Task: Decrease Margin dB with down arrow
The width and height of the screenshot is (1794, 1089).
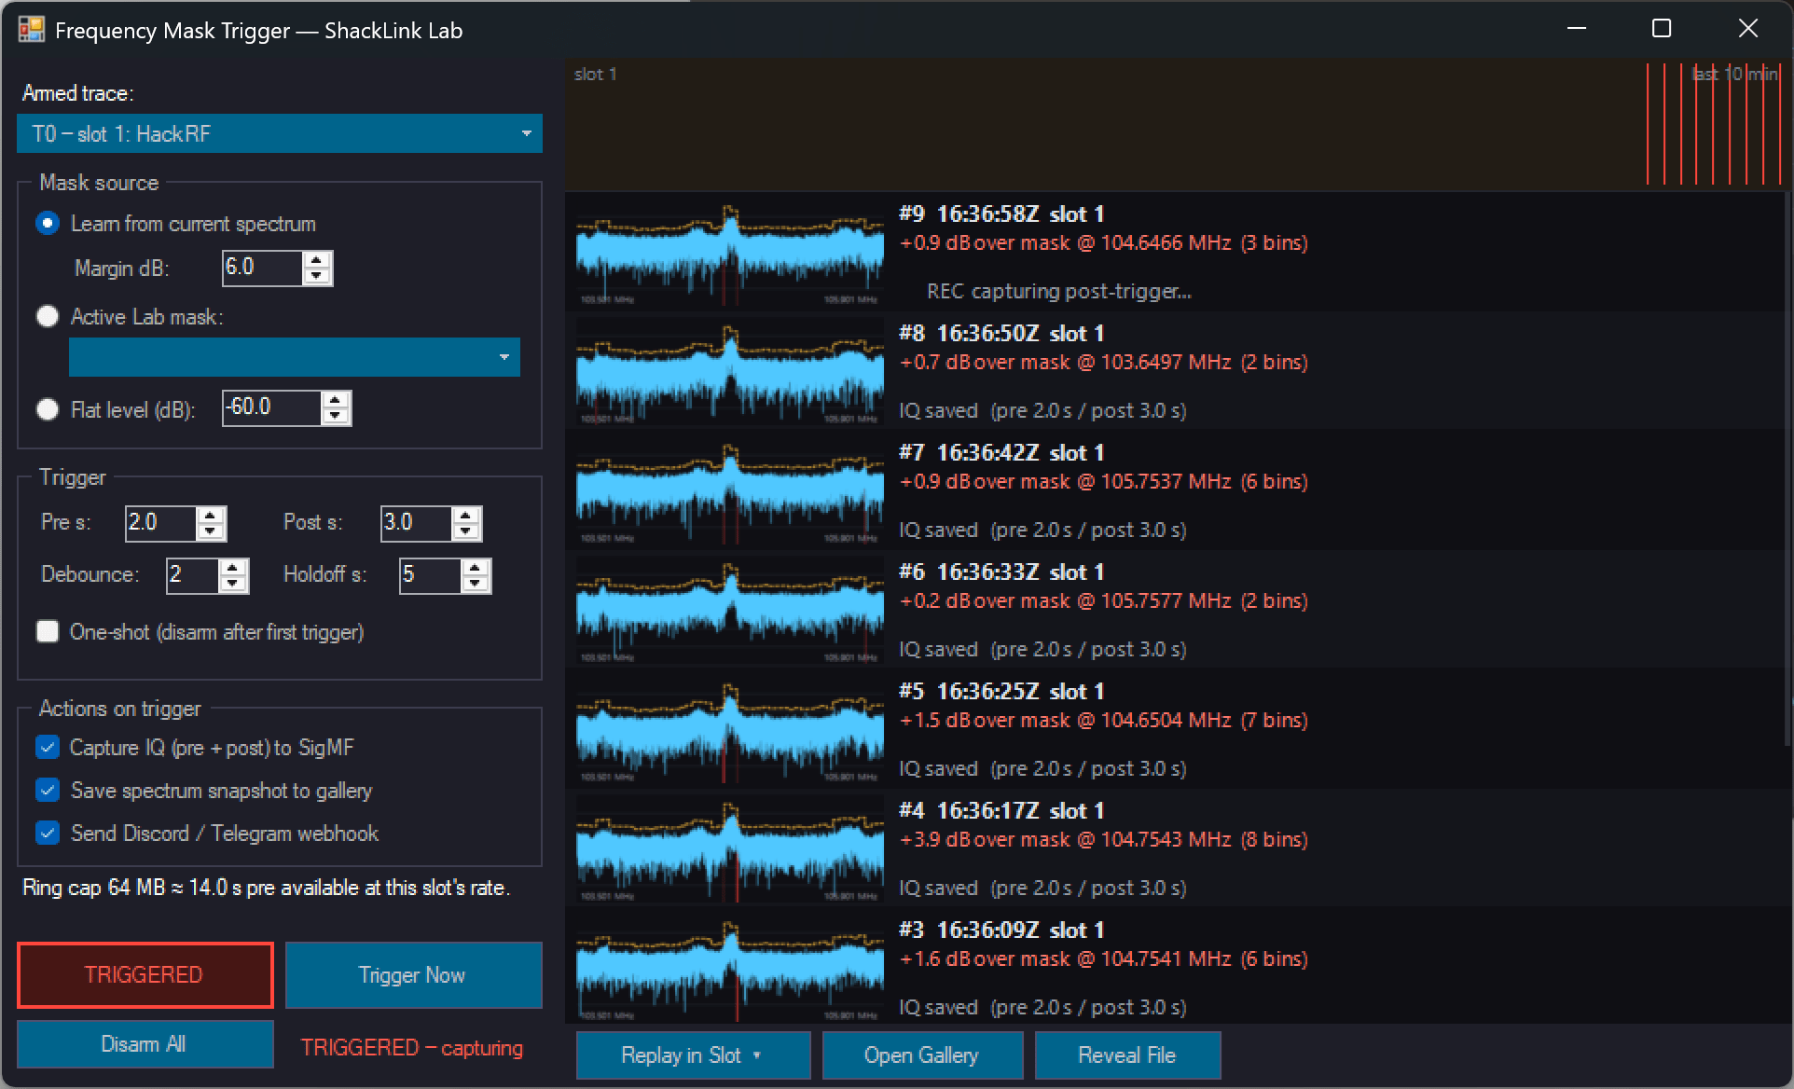Action: (x=317, y=276)
